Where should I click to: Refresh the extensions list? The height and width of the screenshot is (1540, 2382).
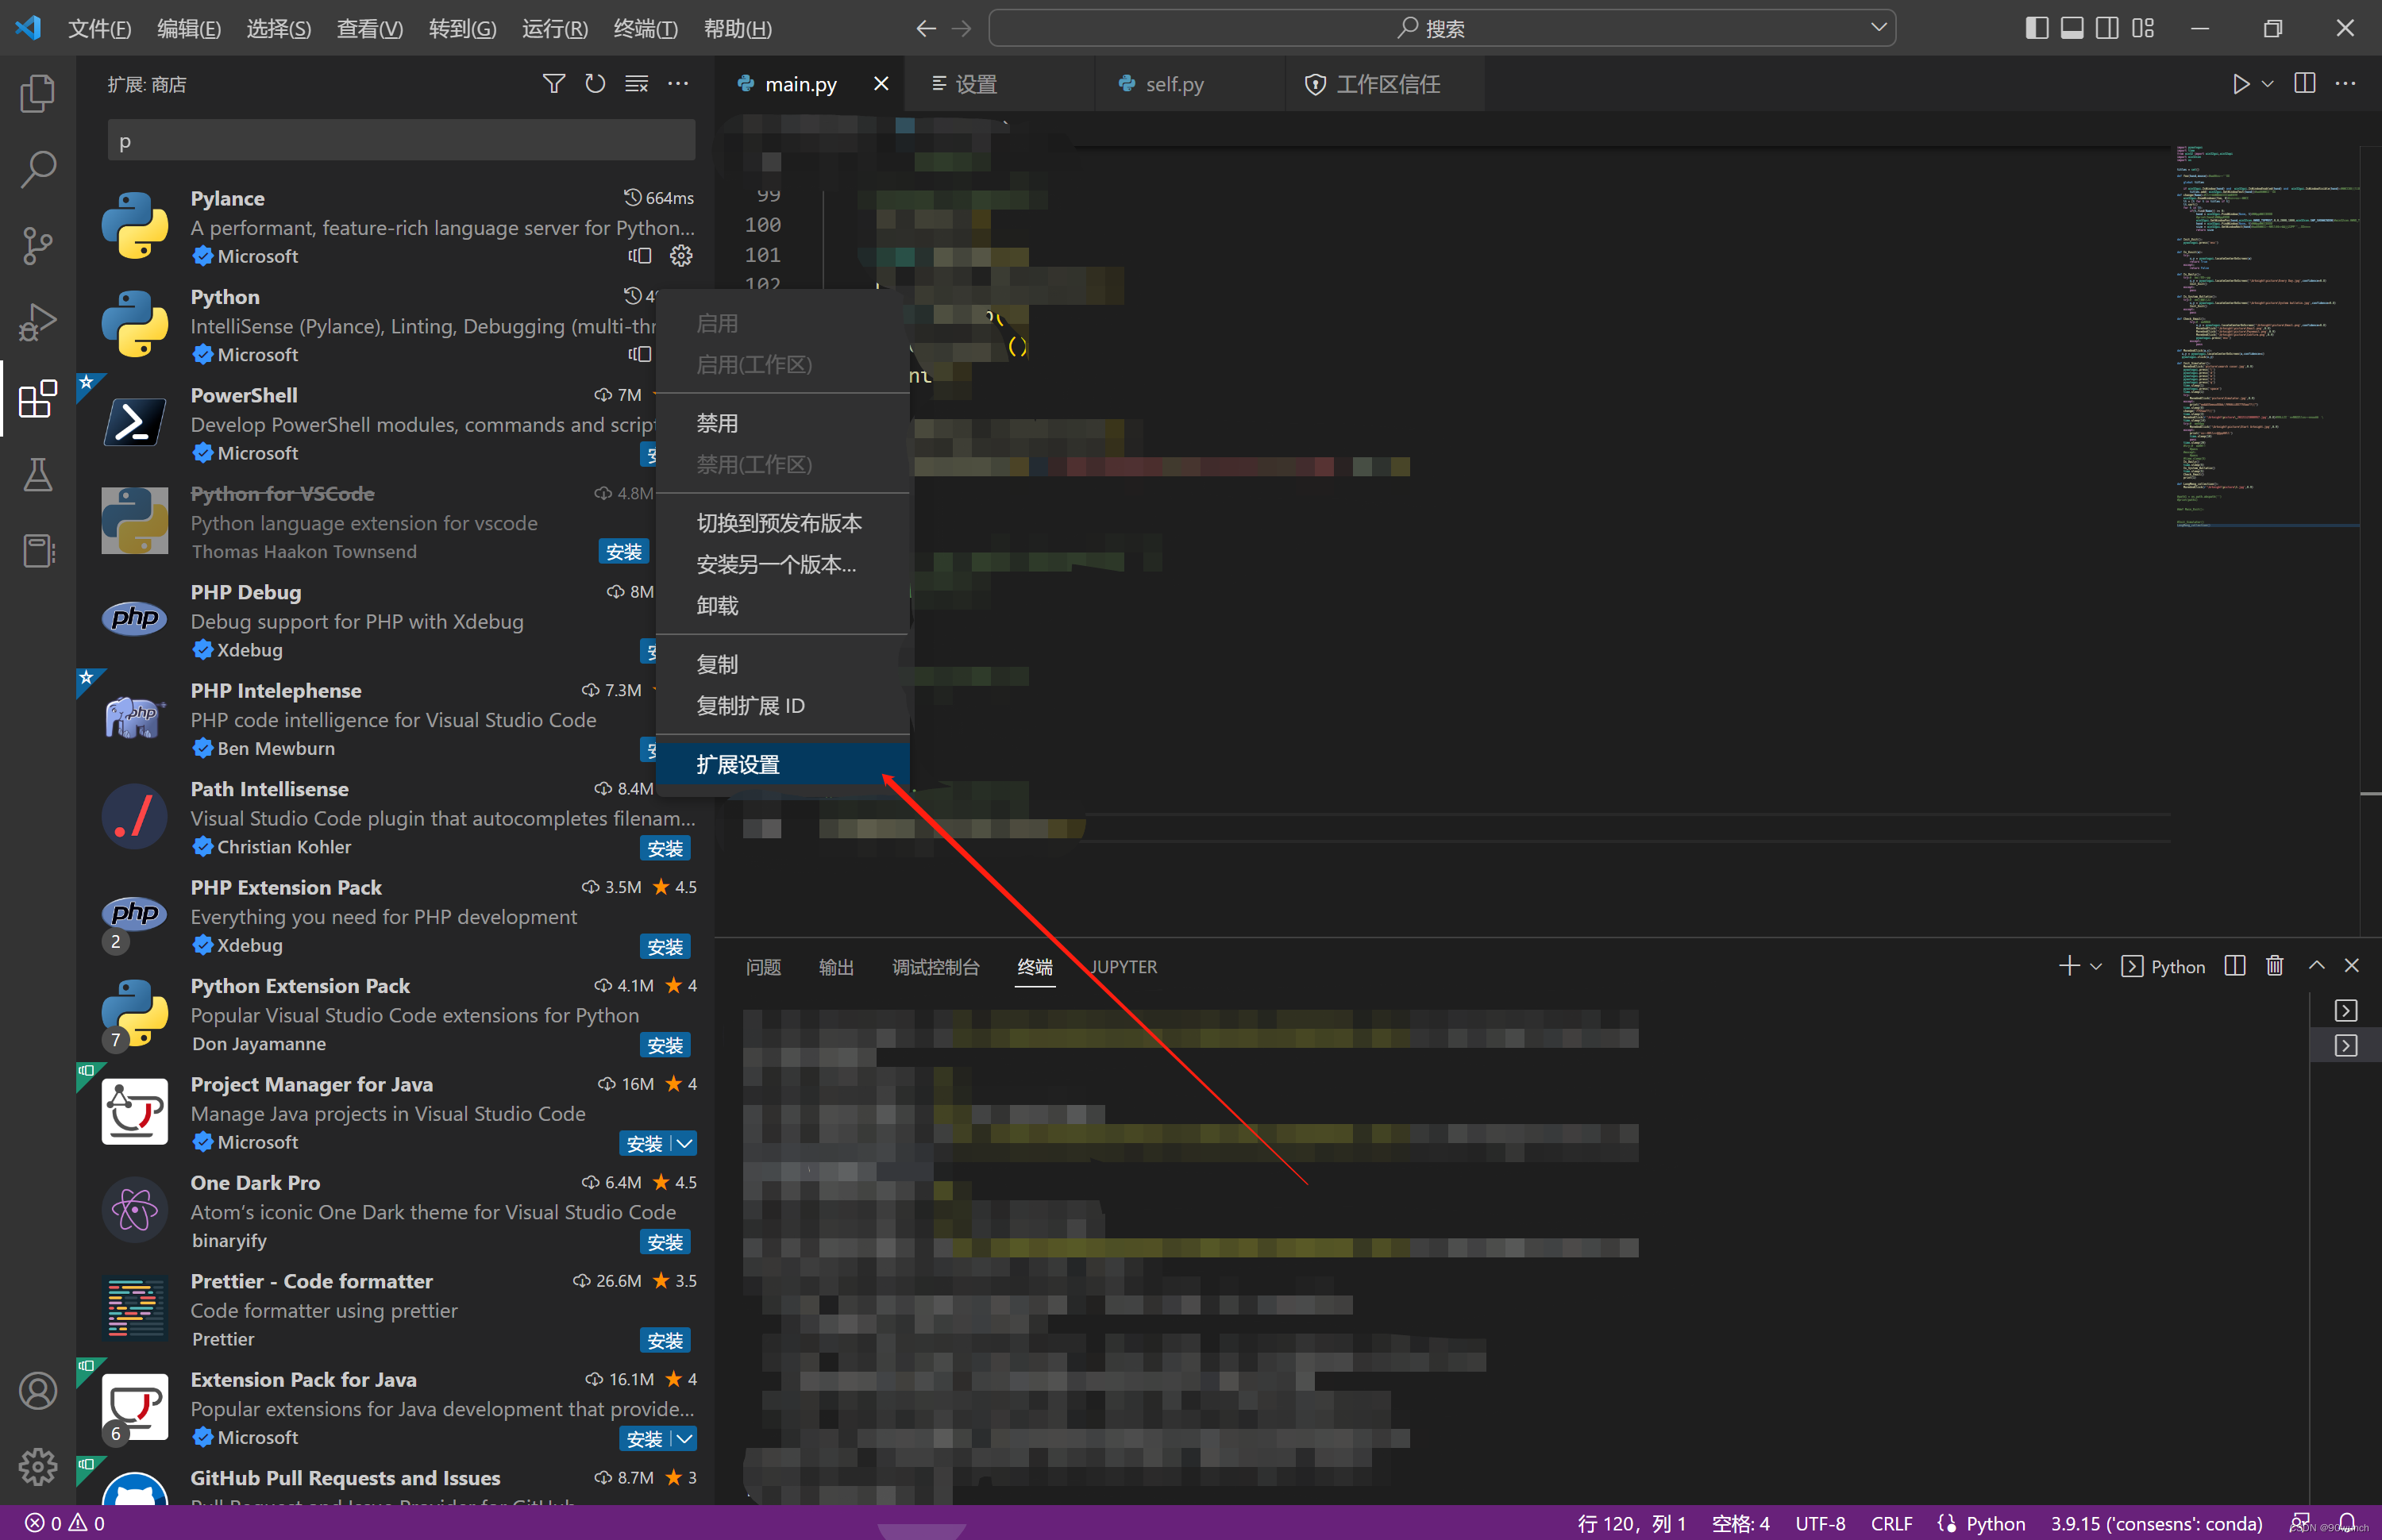click(x=595, y=84)
